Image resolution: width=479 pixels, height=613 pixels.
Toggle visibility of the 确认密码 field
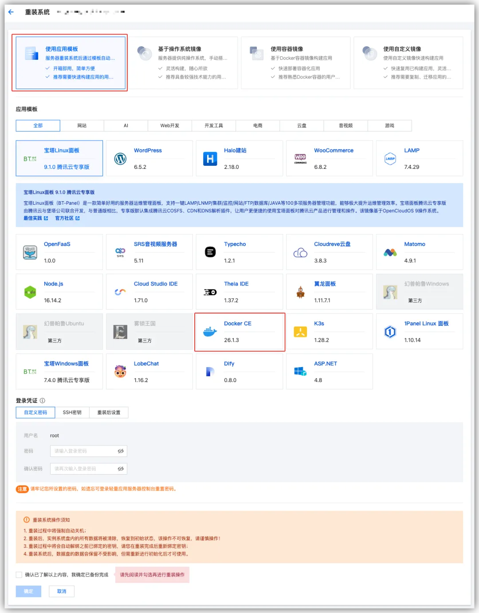coord(121,469)
